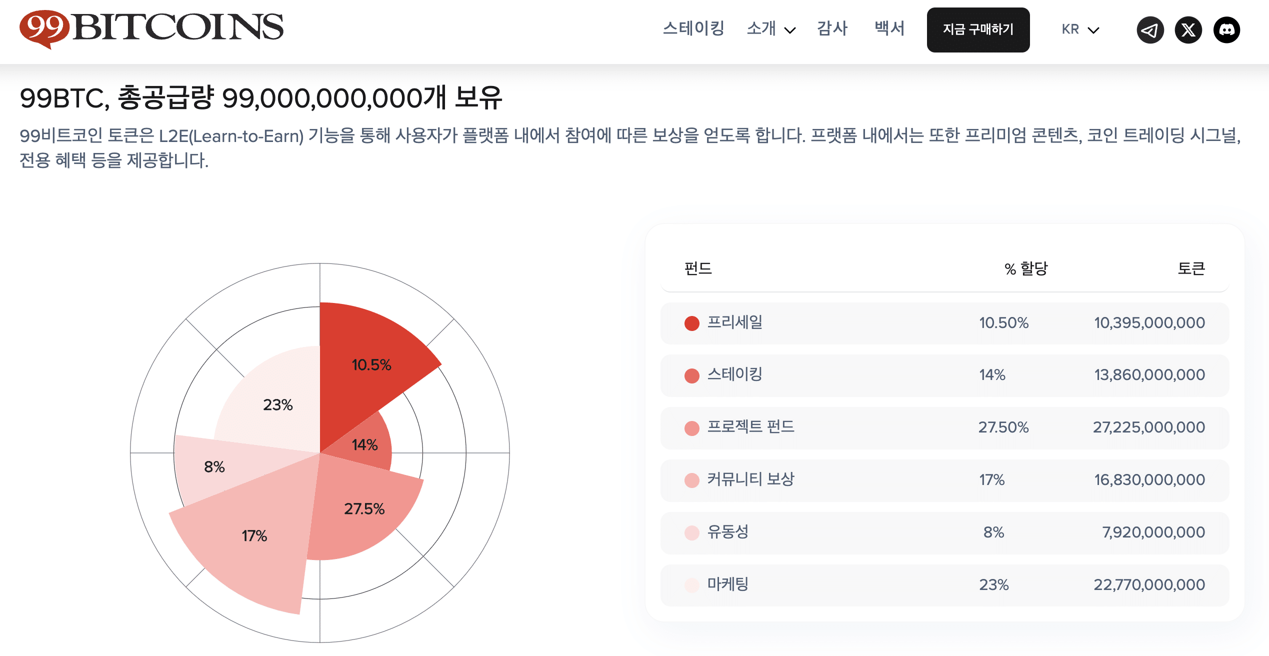1269x656 pixels.
Task: Click the 13,860,000,000 token amount
Action: tap(1149, 375)
